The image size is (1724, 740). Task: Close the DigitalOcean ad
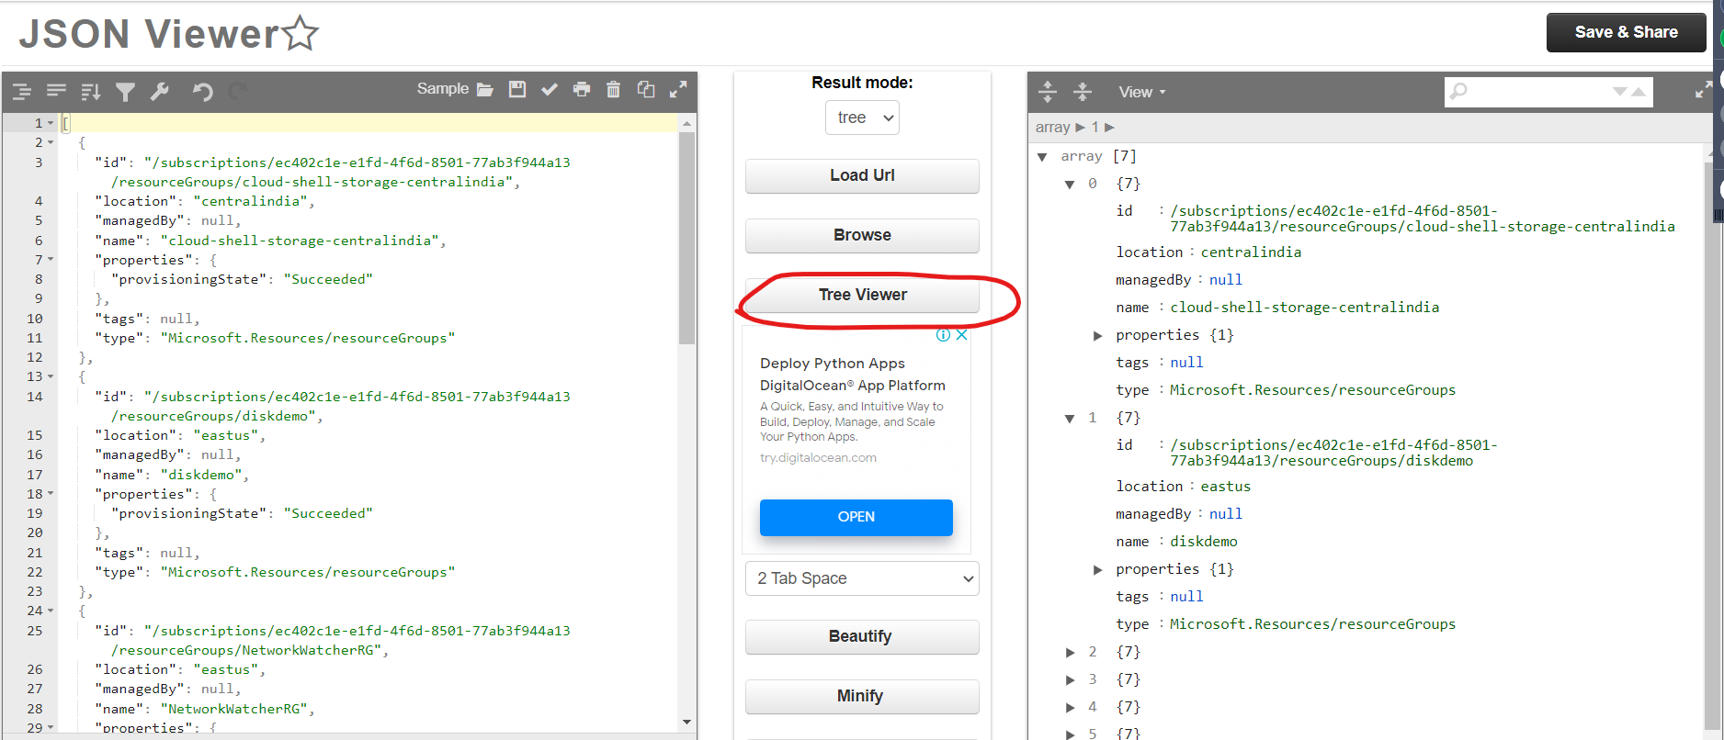coord(961,335)
